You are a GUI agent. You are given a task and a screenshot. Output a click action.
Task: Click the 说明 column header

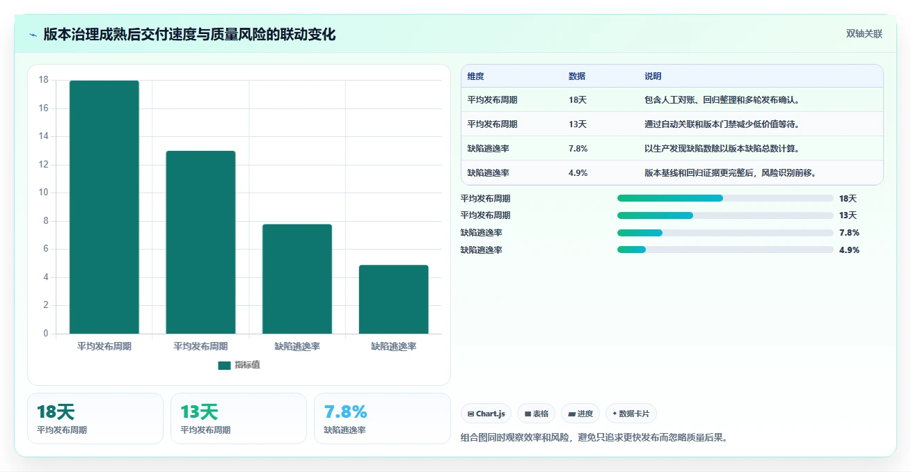[x=653, y=76]
